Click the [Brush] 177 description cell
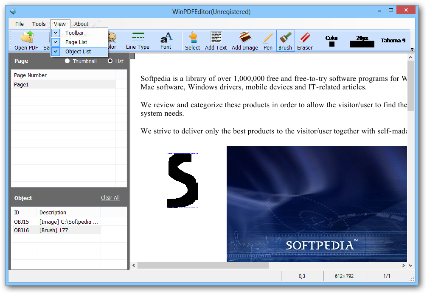This screenshot has height=294, width=427. coord(69,230)
